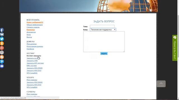Open Заказать VDS (EU) under Хостинг

[x=34, y=71]
